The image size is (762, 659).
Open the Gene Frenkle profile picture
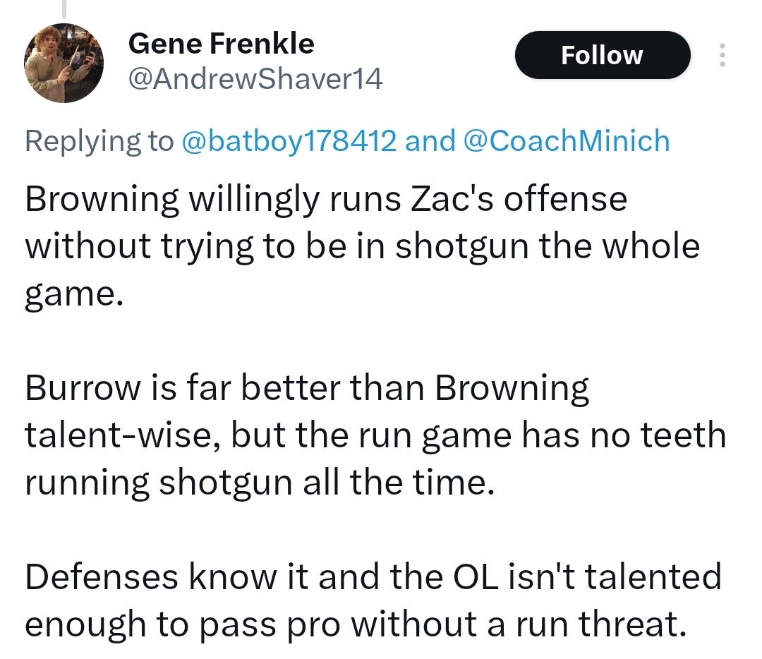click(64, 63)
